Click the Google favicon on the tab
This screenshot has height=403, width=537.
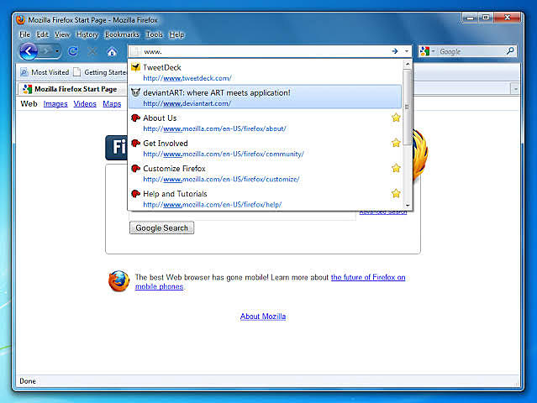pyautogui.click(x=27, y=89)
